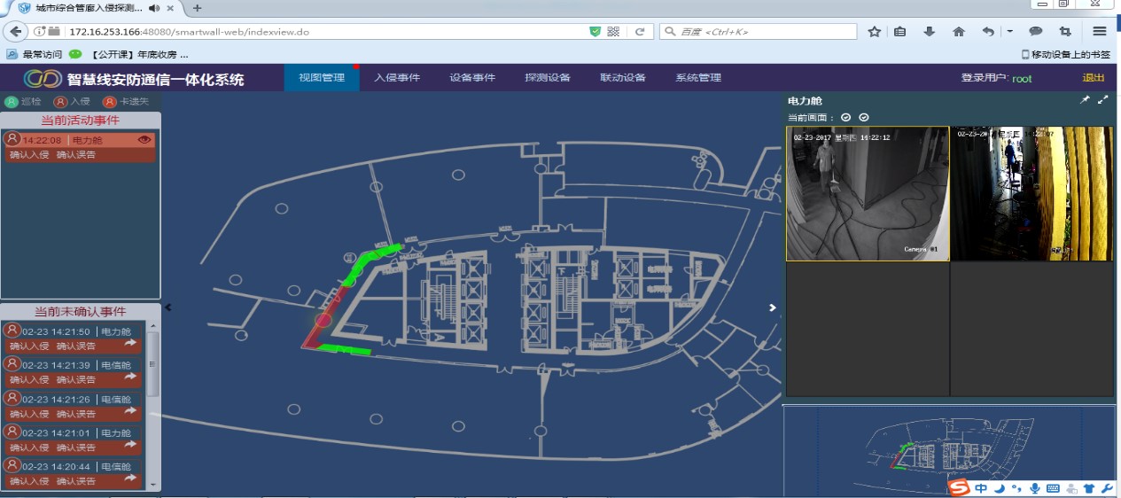
Task: Open the dropdown arrow beside browser undo button
Action: pos(1009,32)
